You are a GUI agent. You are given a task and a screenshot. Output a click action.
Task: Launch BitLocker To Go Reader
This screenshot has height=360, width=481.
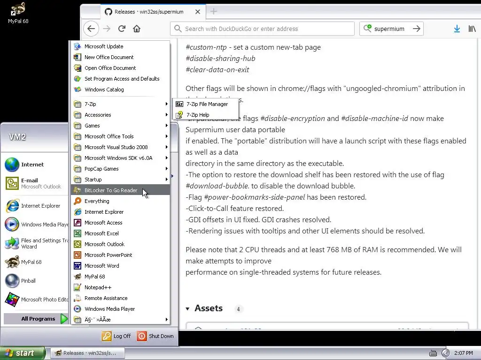pos(121,190)
